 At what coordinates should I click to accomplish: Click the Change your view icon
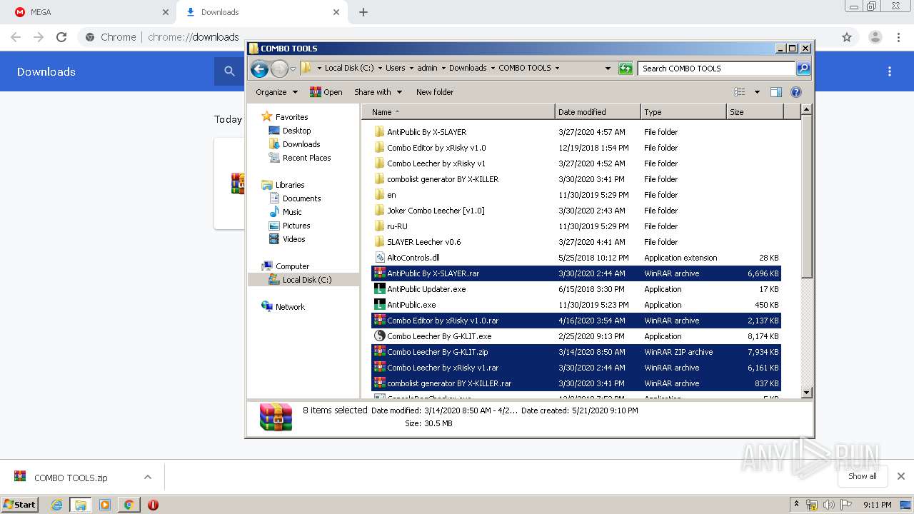(740, 92)
